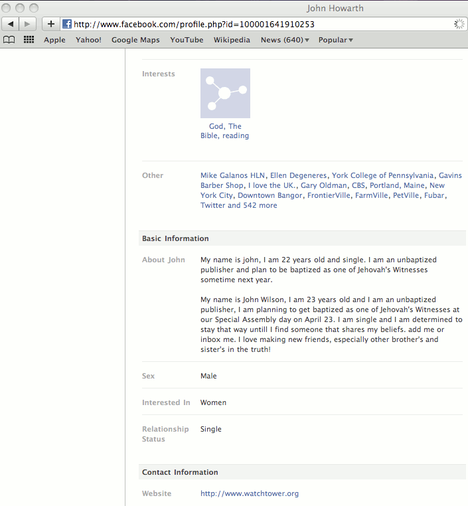Click the Male value in Sex row

(x=208, y=376)
